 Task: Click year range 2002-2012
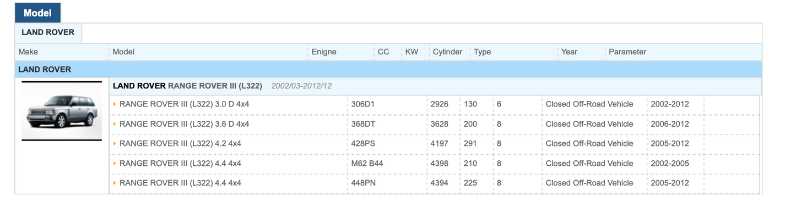pyautogui.click(x=670, y=104)
